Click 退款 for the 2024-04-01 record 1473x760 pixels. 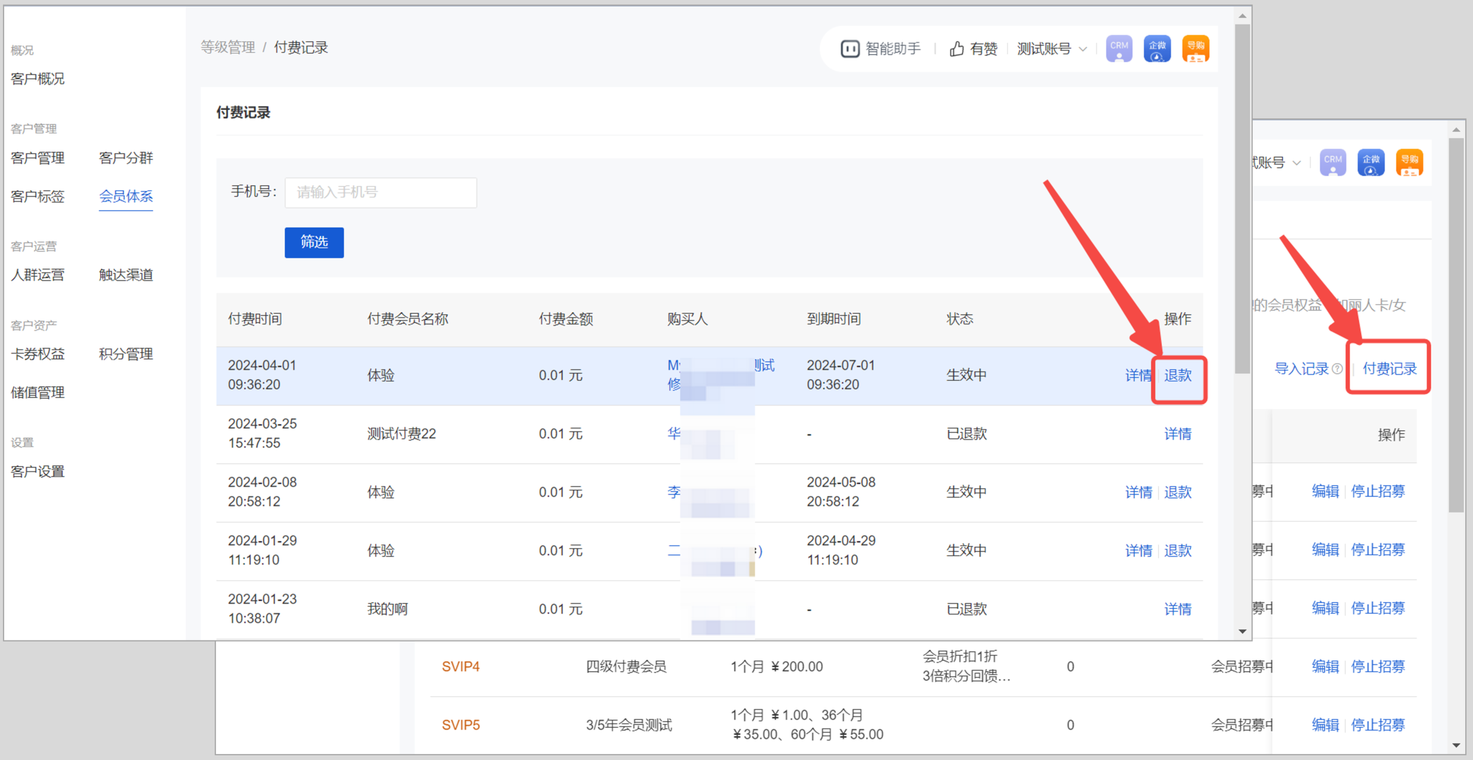(x=1178, y=376)
